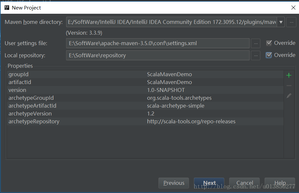Select the version property row
Viewport: 299px width, 193px height.
(145, 90)
